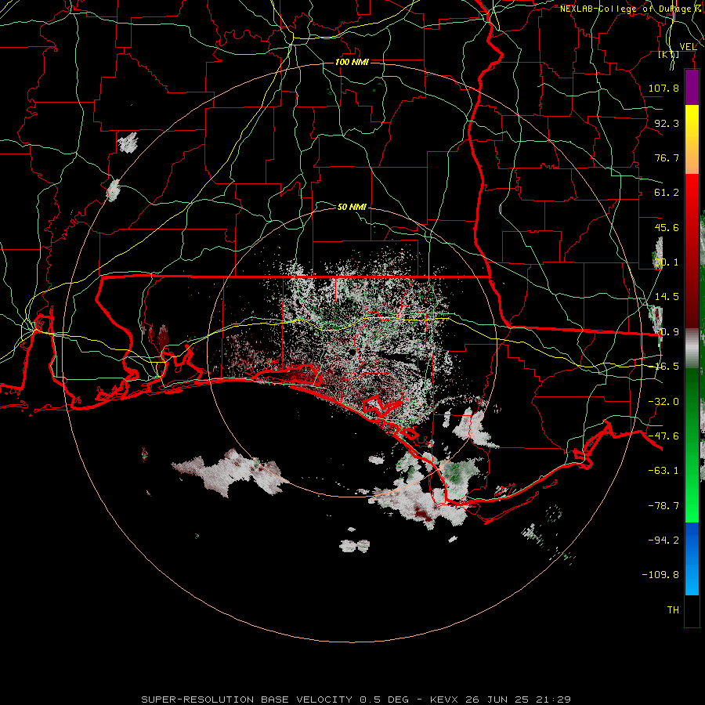Pick the gray near-zero segment of color bar

pos(692,348)
